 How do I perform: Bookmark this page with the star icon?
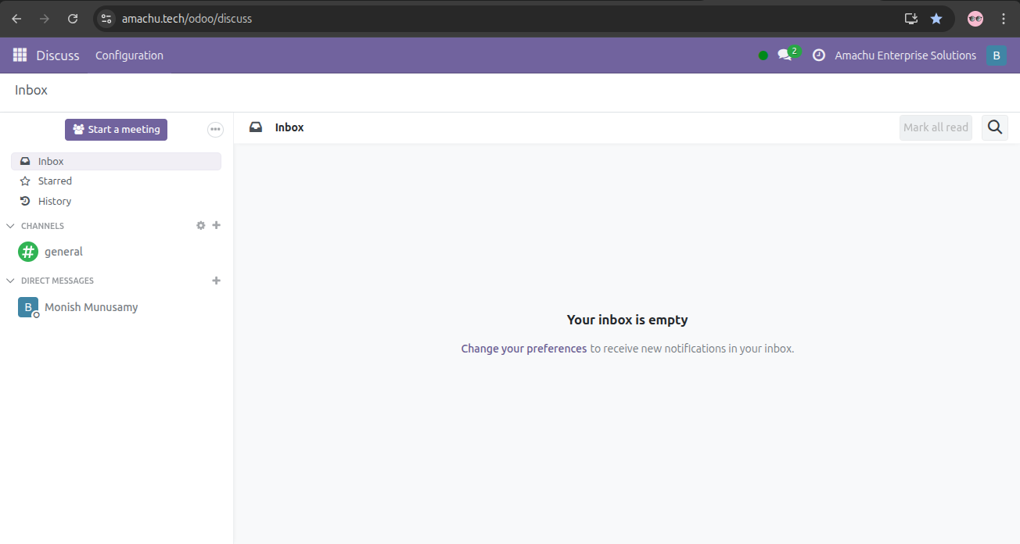pyautogui.click(x=936, y=19)
